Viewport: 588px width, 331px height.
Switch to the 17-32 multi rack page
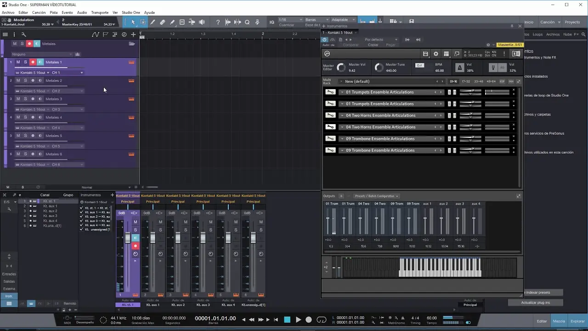coord(466,81)
